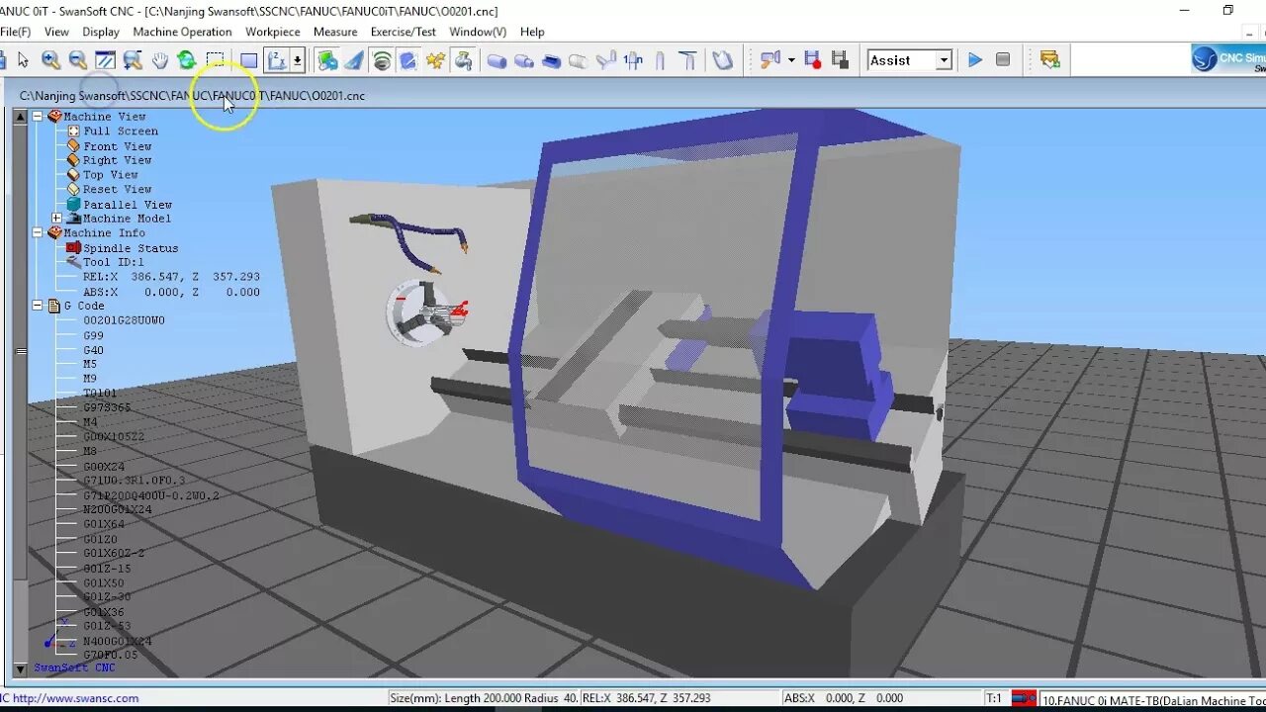
Task: Toggle the coolant faucet icon
Action: click(x=462, y=60)
